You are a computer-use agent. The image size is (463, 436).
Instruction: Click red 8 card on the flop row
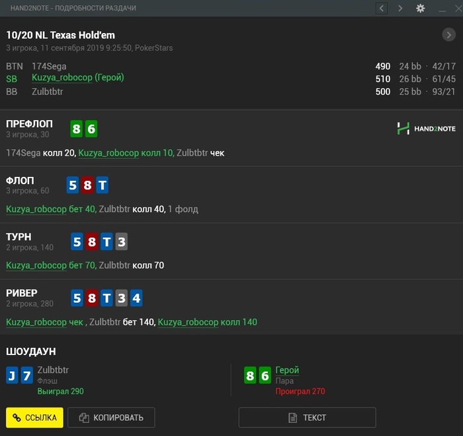[x=87, y=185]
